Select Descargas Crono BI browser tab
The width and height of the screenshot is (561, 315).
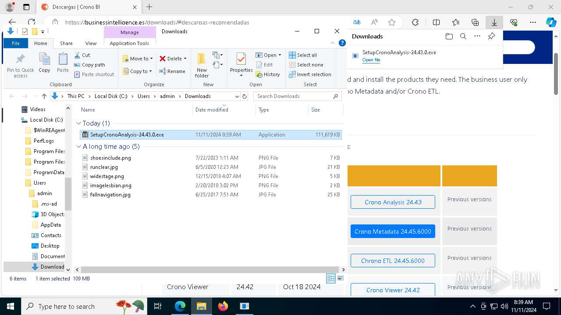89,7
